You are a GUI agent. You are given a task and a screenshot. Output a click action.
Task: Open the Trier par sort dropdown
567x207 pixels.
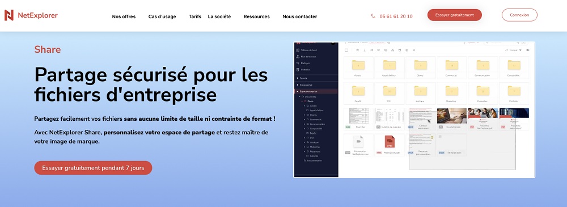pyautogui.click(x=515, y=50)
